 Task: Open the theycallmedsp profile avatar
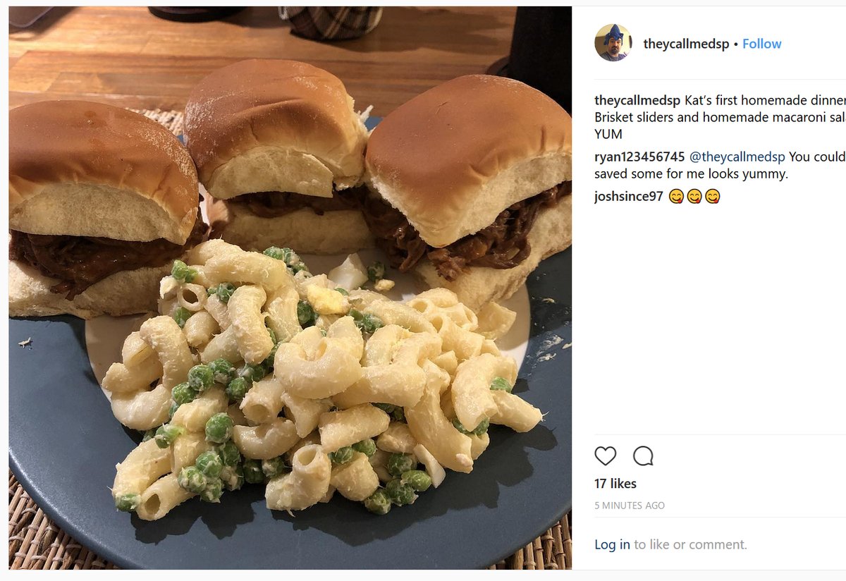point(613,43)
